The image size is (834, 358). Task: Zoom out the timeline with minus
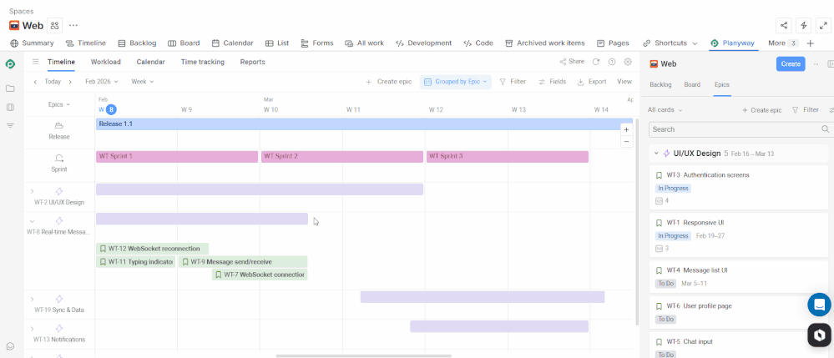click(x=627, y=142)
